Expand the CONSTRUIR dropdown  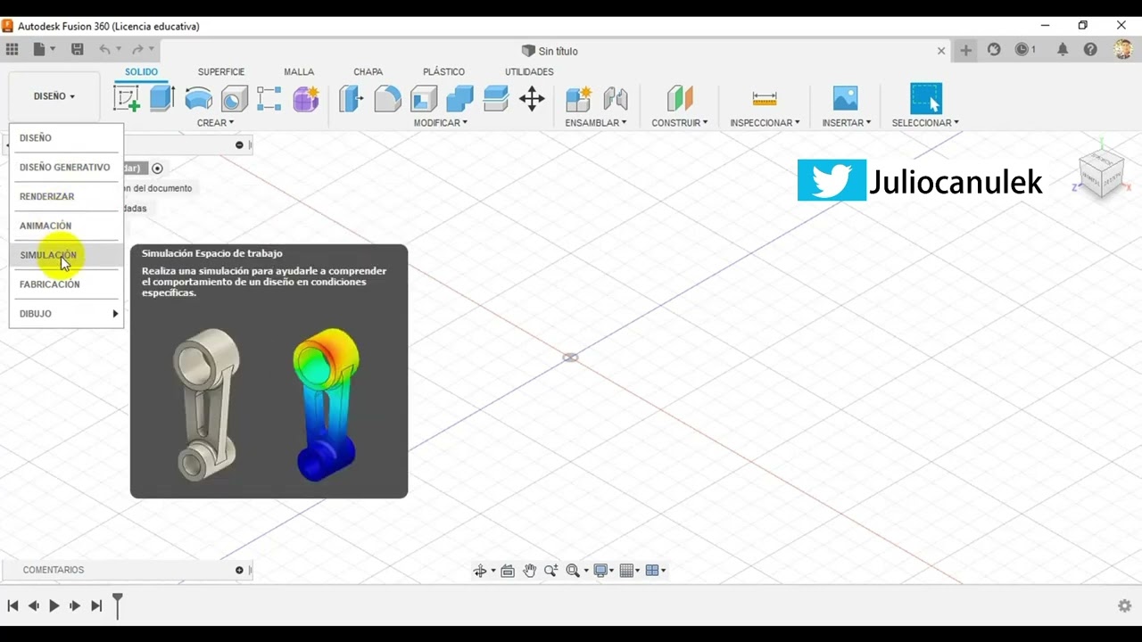point(680,123)
